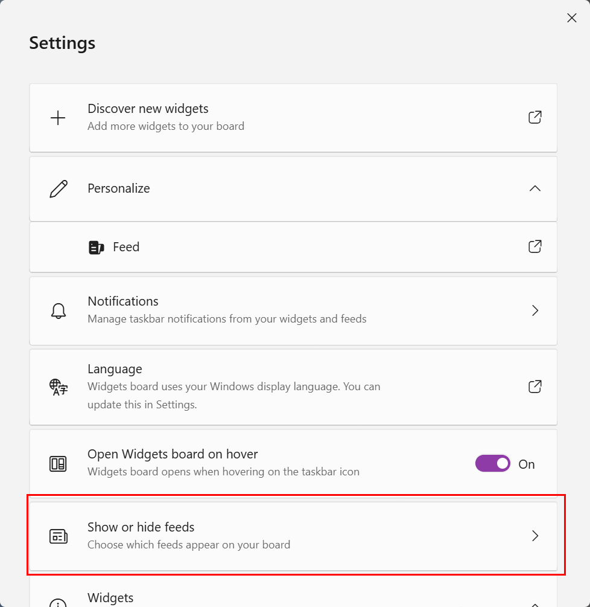Collapse the Personalize section chevron
This screenshot has height=607, width=590.
(534, 188)
